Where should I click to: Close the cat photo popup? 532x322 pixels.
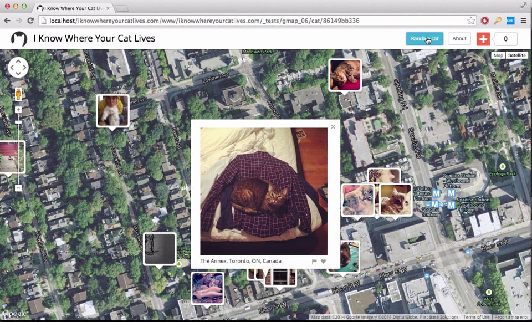coord(333,126)
